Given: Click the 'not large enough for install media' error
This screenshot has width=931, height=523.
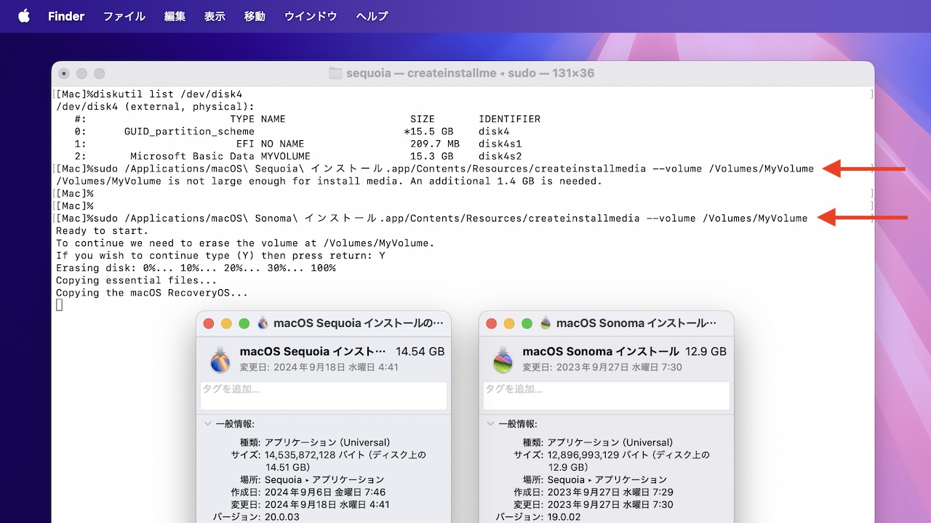Looking at the screenshot, I should pyautogui.click(x=329, y=181).
